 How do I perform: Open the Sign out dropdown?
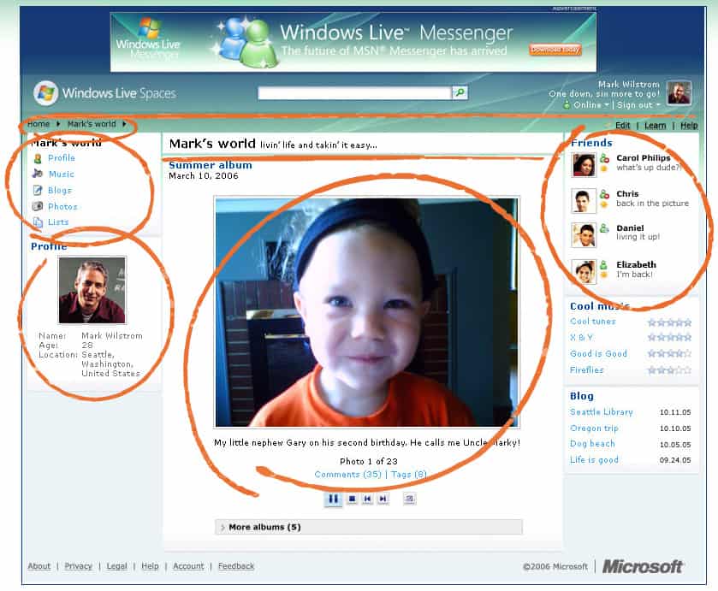point(638,105)
